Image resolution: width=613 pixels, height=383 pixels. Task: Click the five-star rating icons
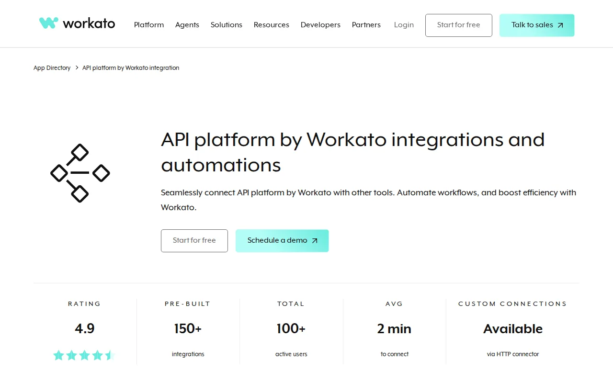click(84, 355)
